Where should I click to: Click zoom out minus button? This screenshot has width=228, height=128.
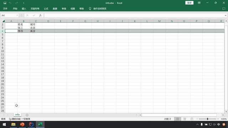click(x=197, y=119)
